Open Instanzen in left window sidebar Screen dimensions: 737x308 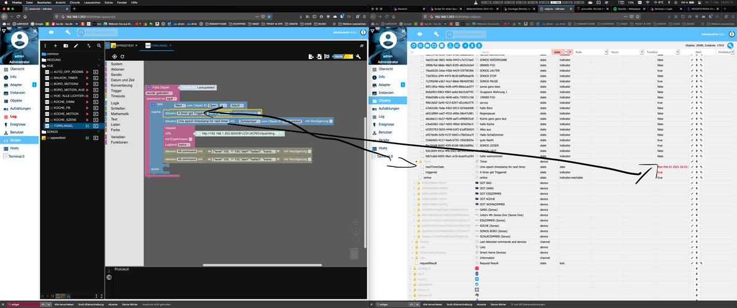[x=18, y=93]
